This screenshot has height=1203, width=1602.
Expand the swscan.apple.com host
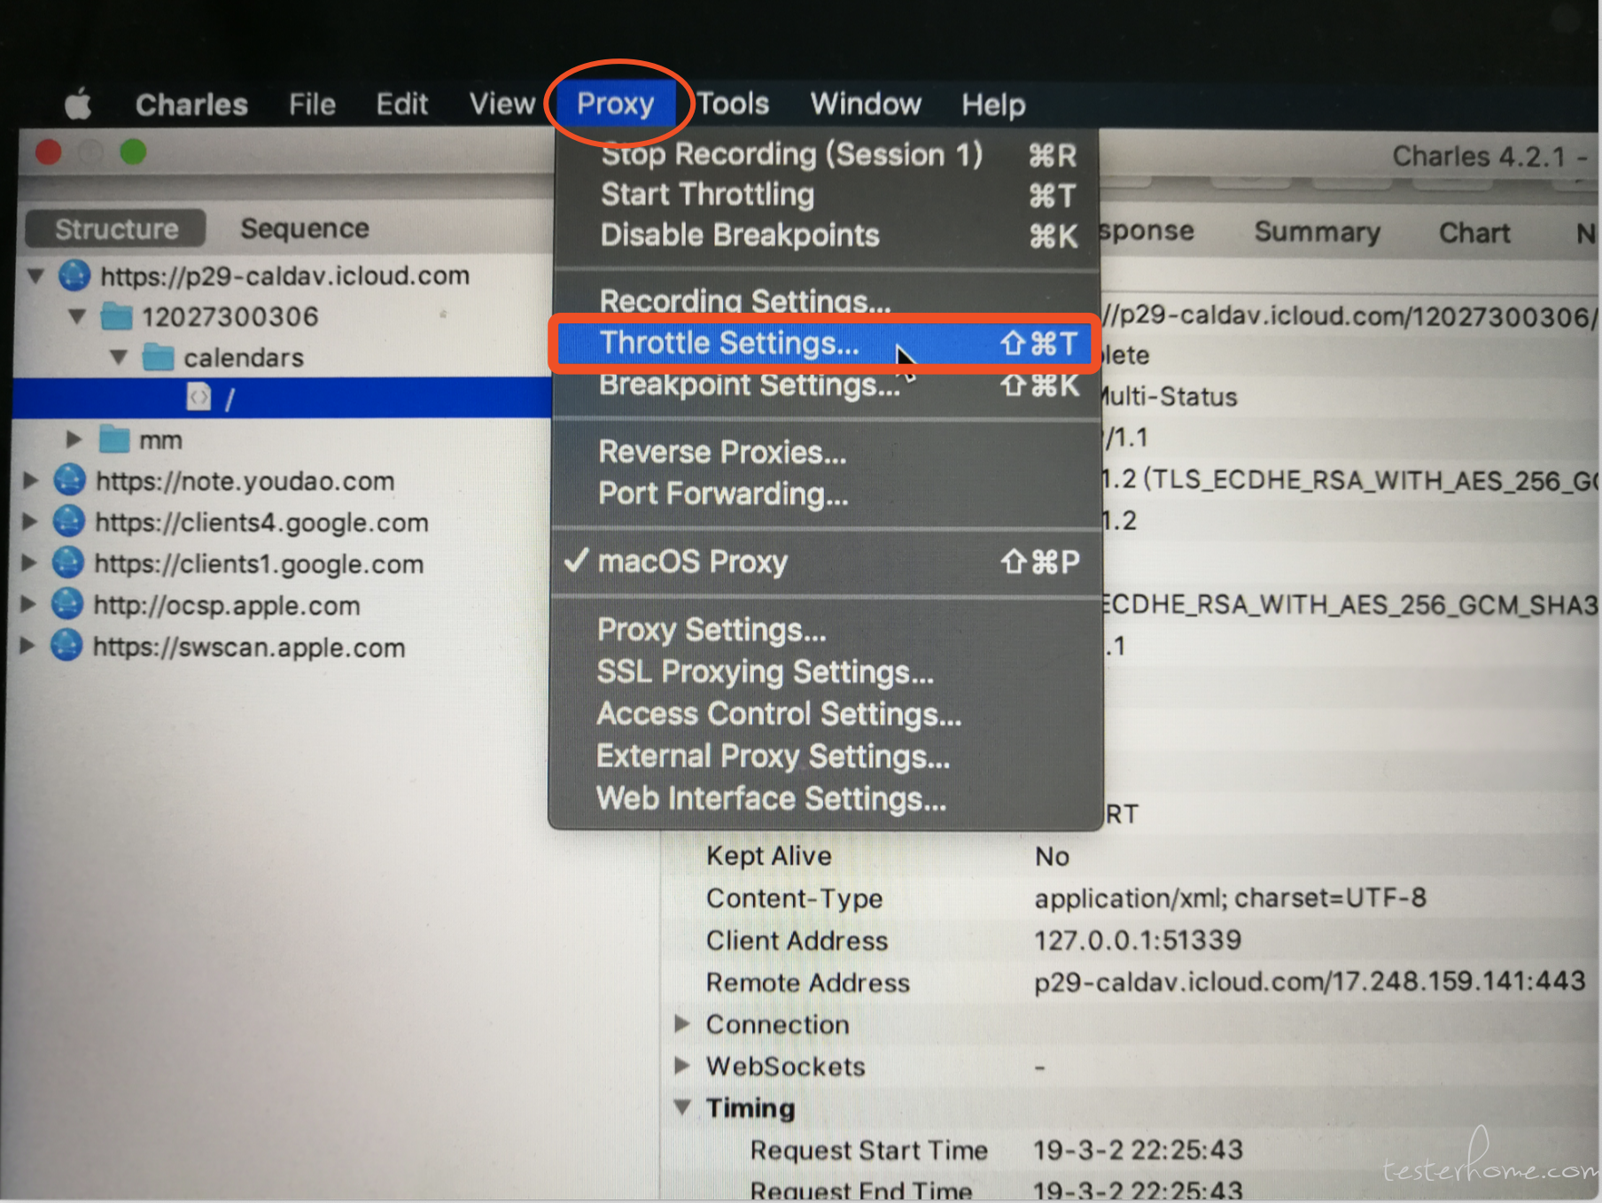pyautogui.click(x=27, y=647)
